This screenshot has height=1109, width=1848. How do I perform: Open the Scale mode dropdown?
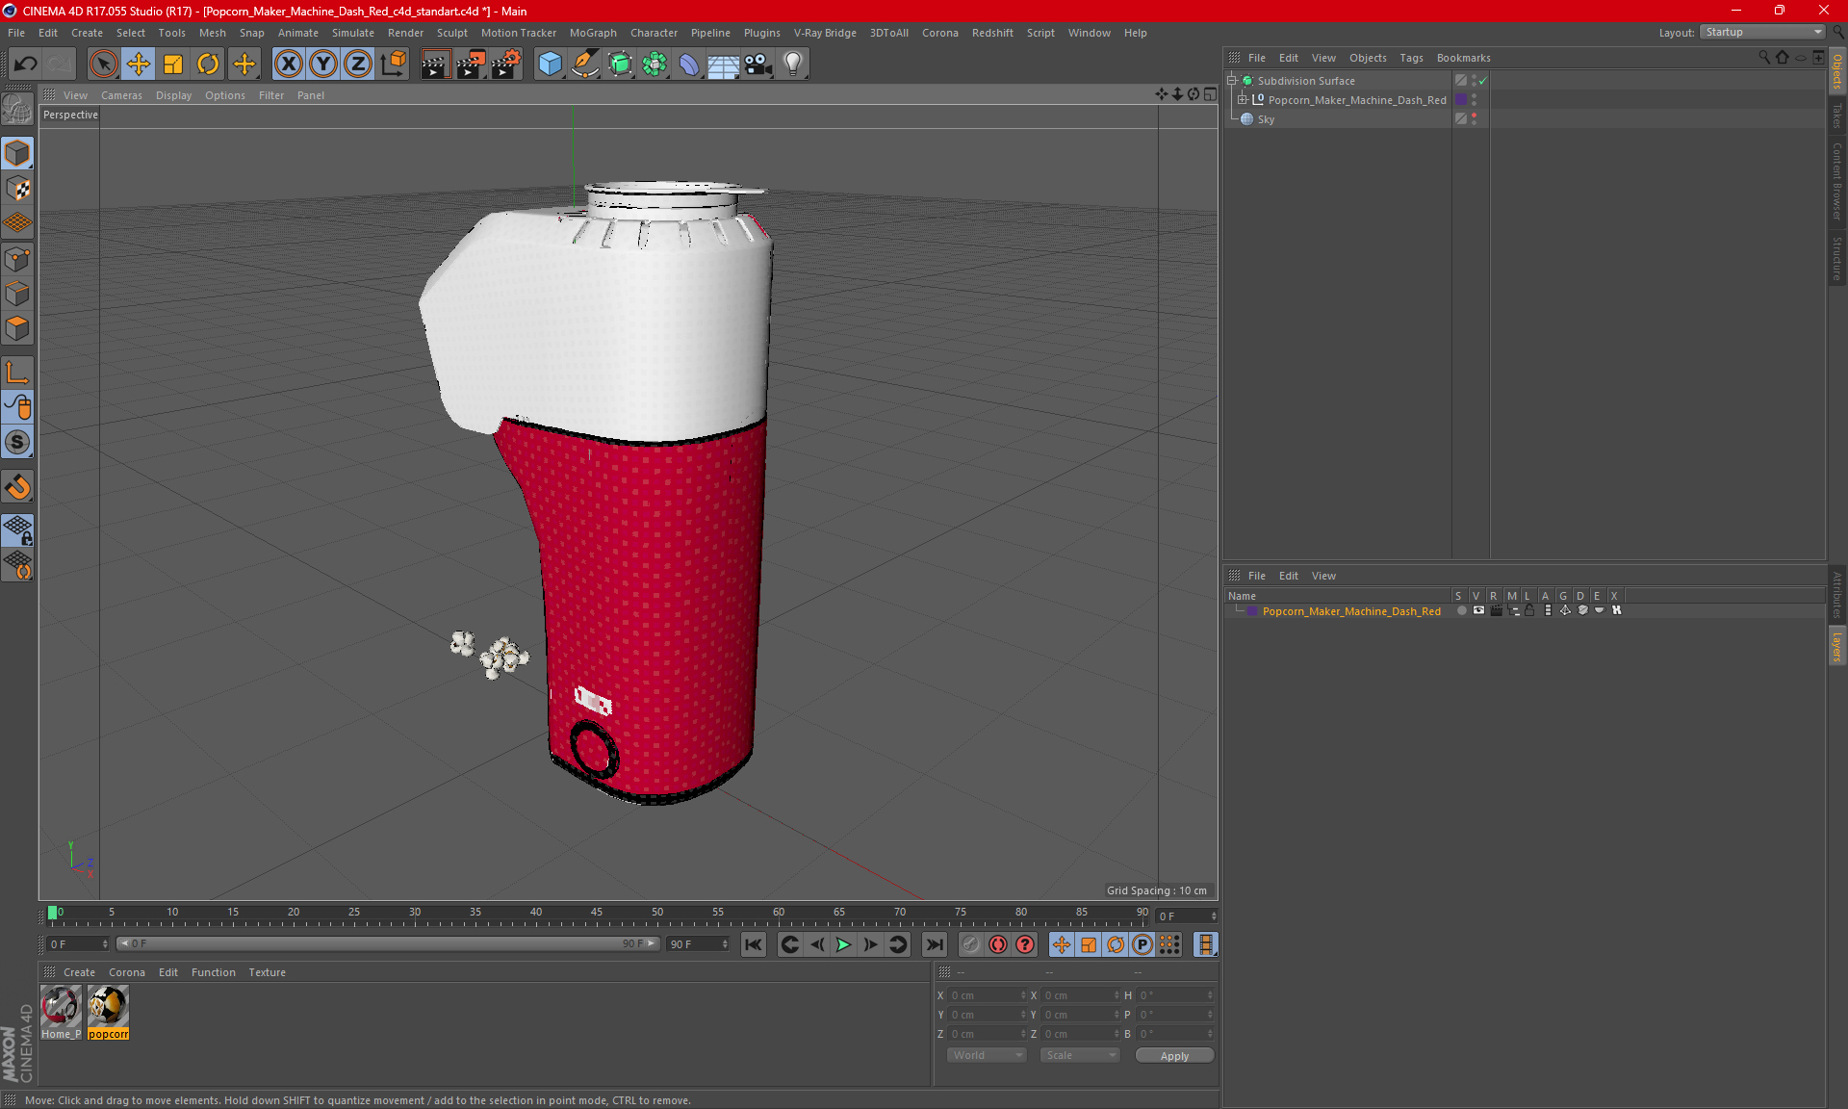[x=1080, y=1055]
